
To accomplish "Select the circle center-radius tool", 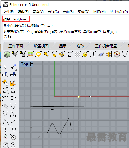I will tap(5, 145).
